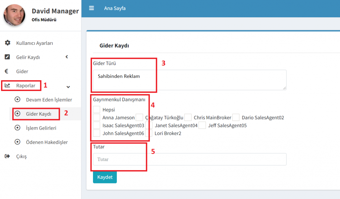The height and width of the screenshot is (199, 340).
Task: Enable the John SalesAgent06 checkbox
Action: point(97,133)
